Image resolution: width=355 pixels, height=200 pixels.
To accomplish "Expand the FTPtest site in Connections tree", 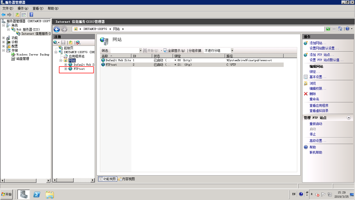I will [x=66, y=69].
